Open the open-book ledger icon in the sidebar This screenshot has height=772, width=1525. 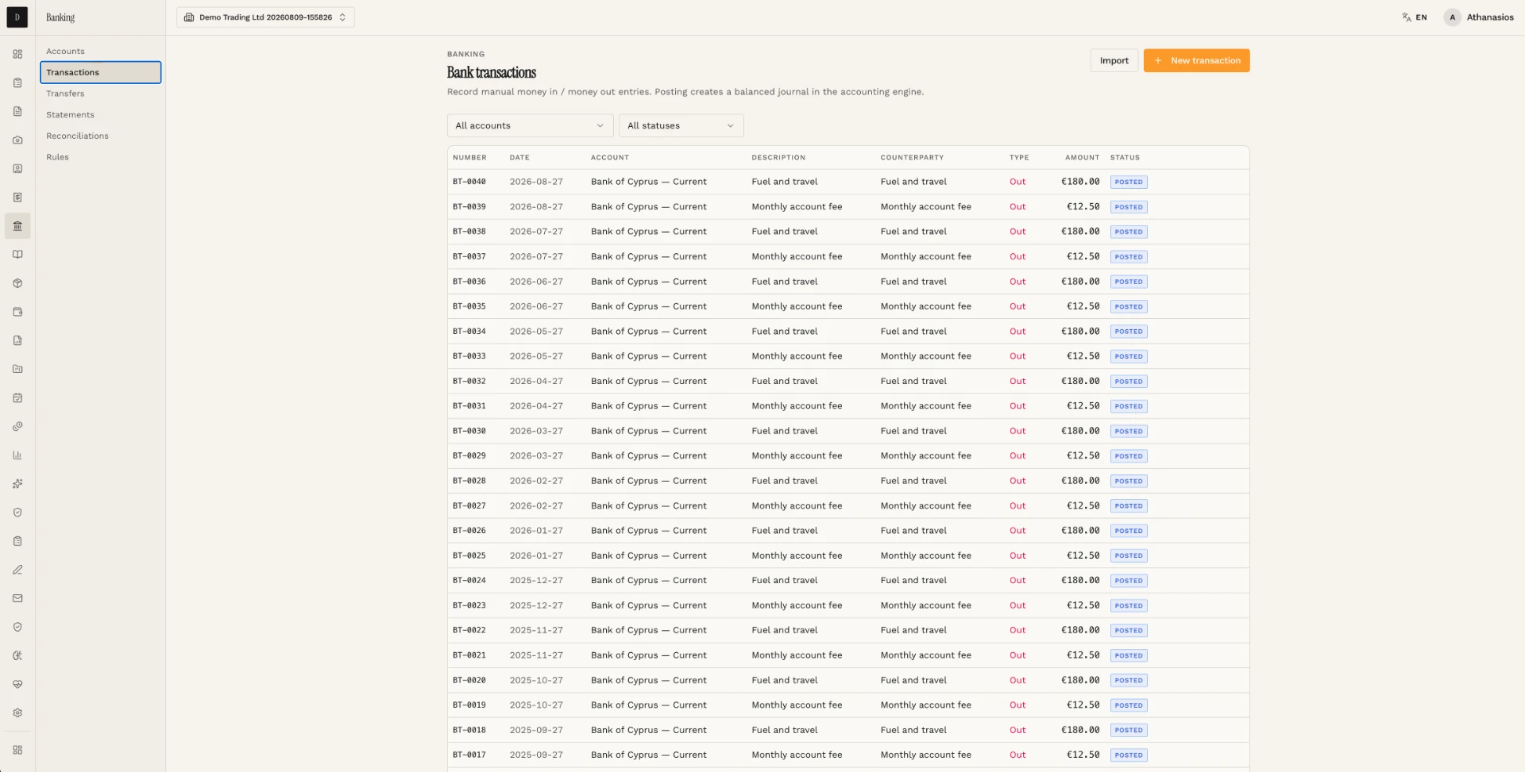tap(17, 255)
